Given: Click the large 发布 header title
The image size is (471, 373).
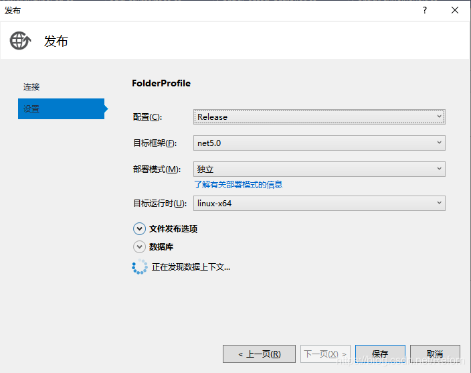Looking at the screenshot, I should pos(56,41).
